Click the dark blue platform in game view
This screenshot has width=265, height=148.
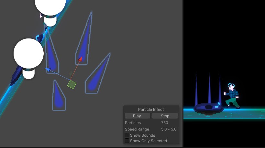click(208, 109)
